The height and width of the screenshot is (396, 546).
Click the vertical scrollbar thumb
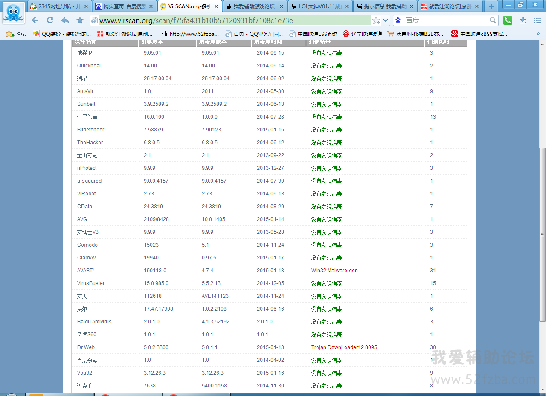pos(542,234)
